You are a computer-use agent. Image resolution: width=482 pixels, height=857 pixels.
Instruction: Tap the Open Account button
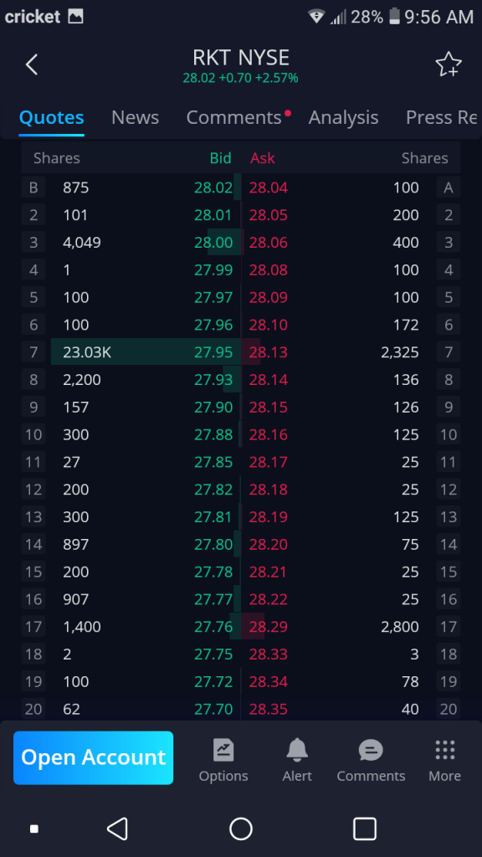[x=94, y=757]
